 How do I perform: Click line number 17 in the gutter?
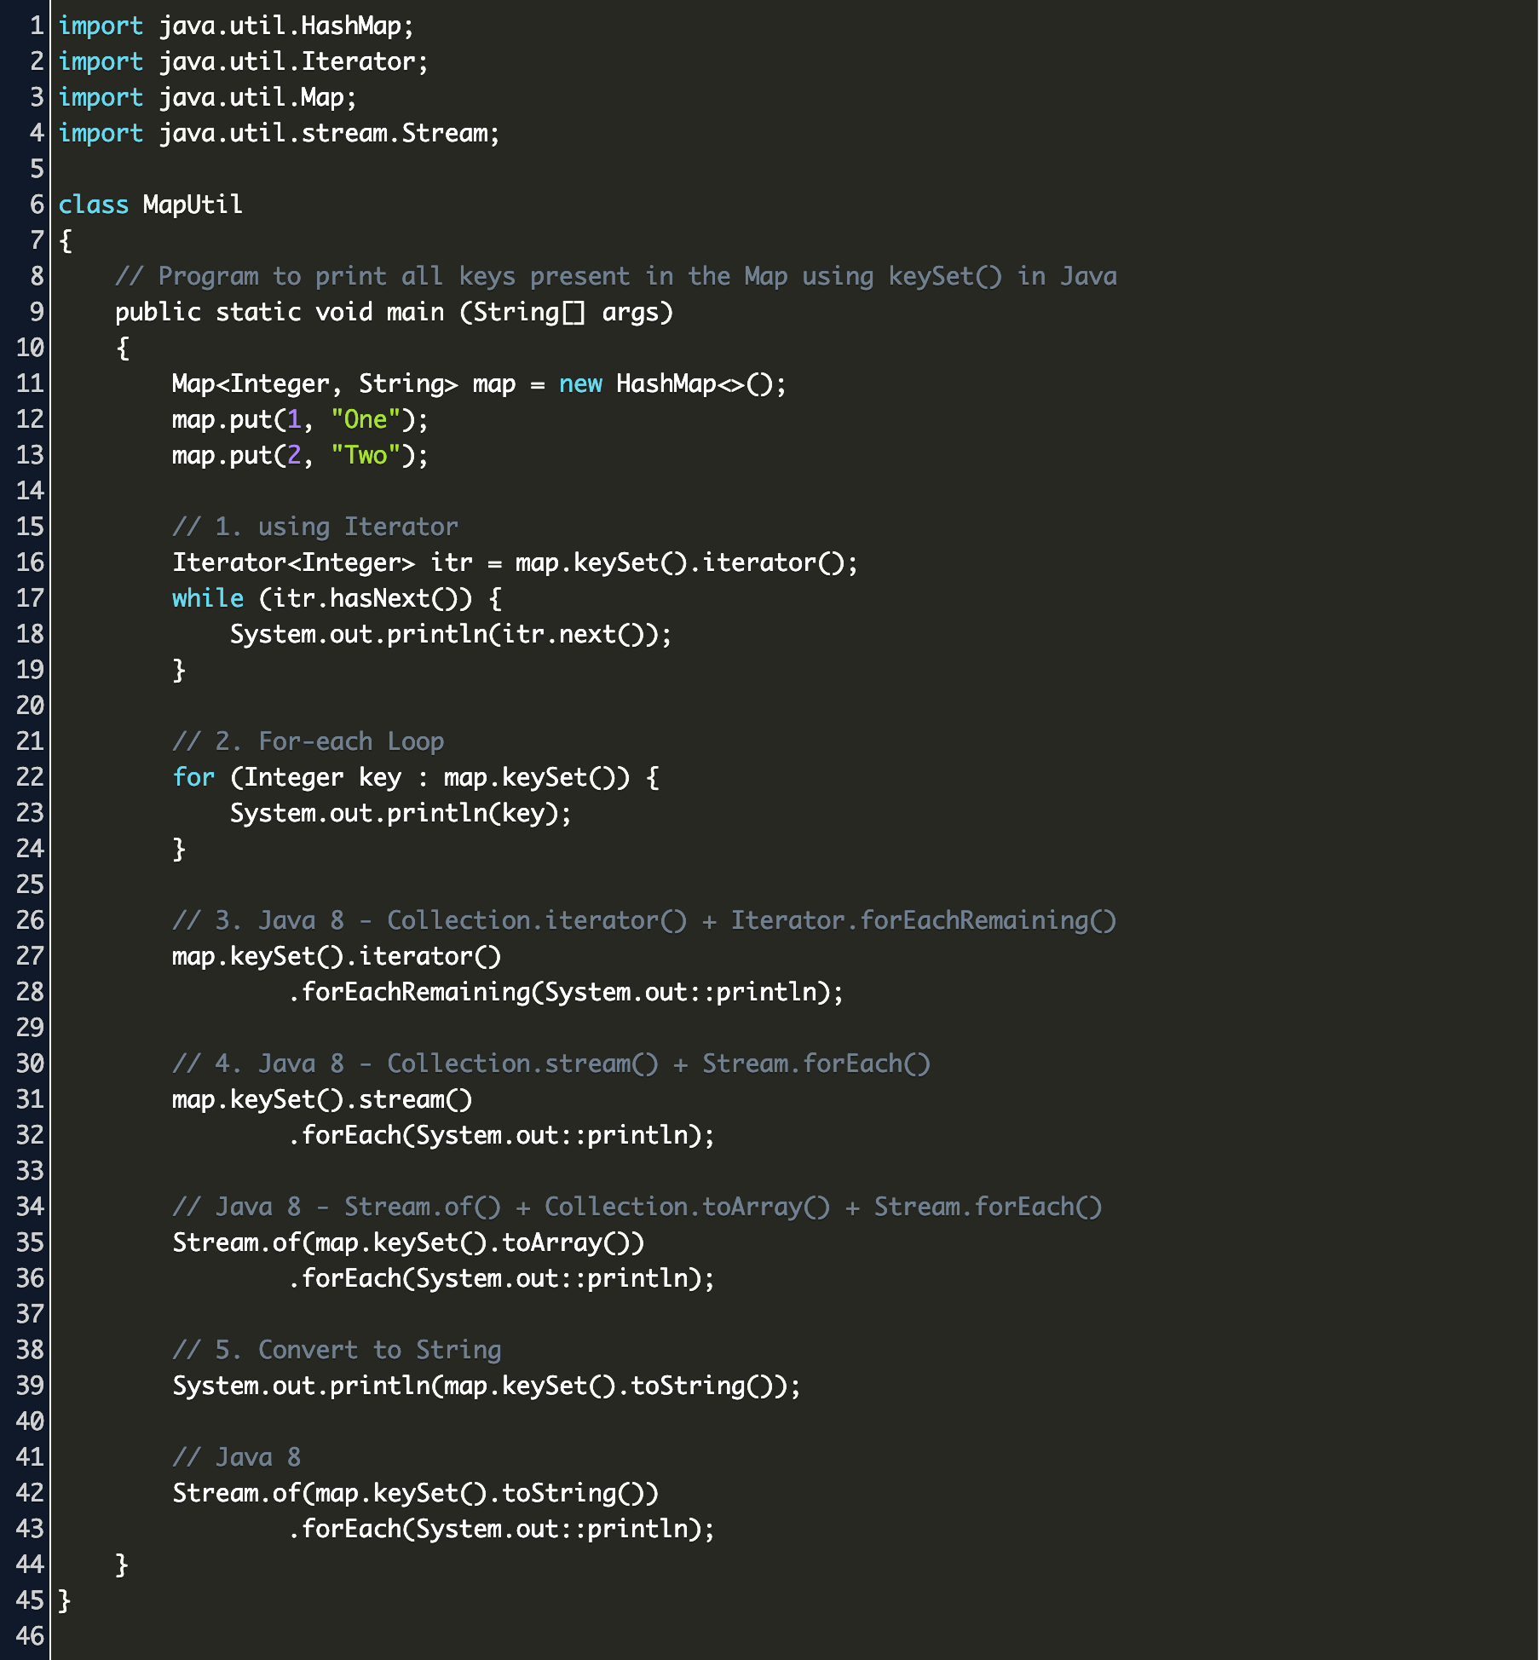(x=29, y=598)
